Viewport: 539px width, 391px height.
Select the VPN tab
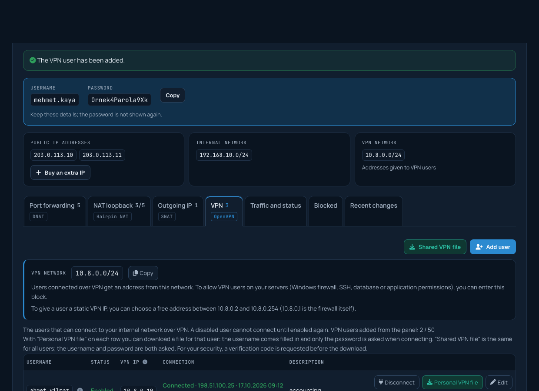[224, 211]
